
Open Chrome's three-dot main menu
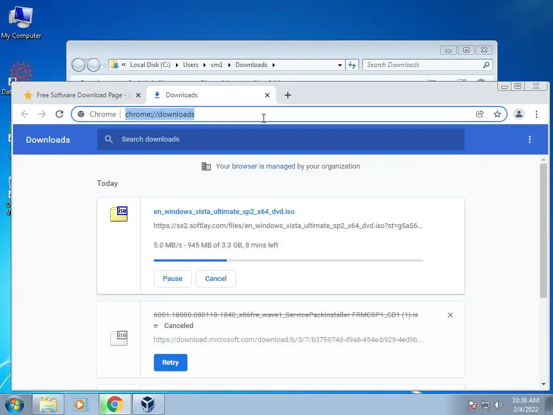point(536,114)
